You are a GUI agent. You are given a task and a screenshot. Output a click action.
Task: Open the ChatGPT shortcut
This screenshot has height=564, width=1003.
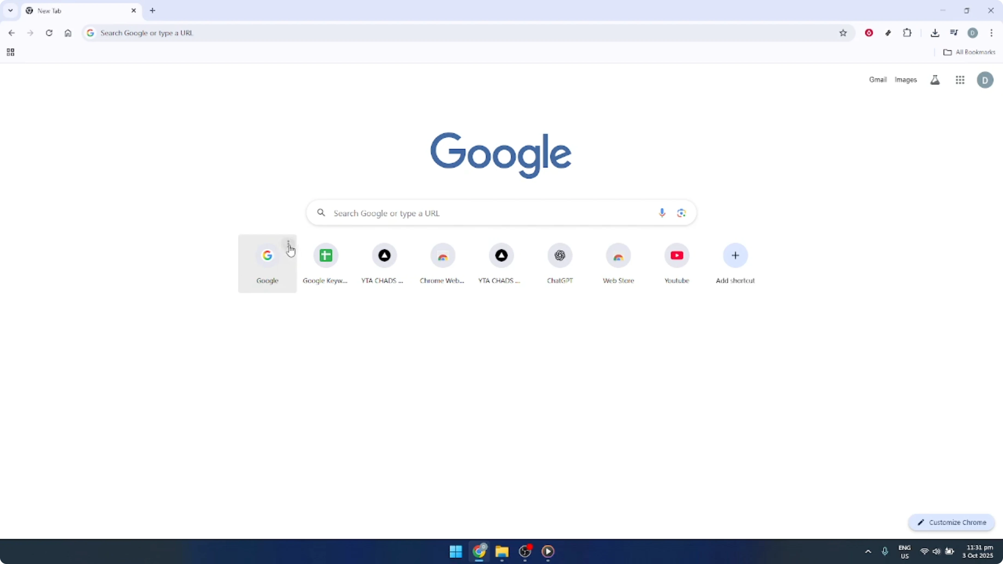coord(560,263)
